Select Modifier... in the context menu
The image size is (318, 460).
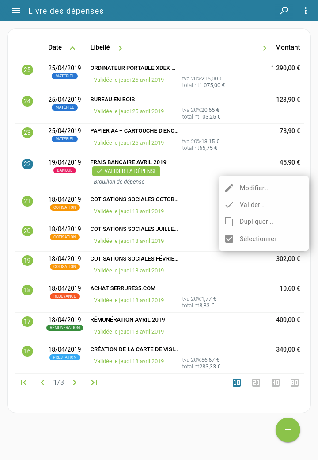[254, 188]
